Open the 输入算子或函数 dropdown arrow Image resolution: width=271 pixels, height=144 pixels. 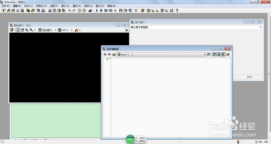[260, 27]
